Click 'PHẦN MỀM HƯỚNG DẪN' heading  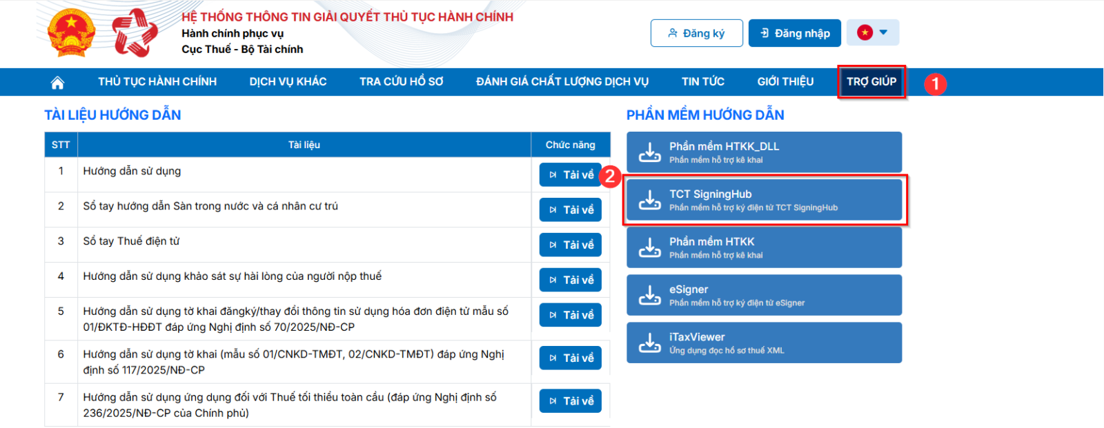point(705,115)
